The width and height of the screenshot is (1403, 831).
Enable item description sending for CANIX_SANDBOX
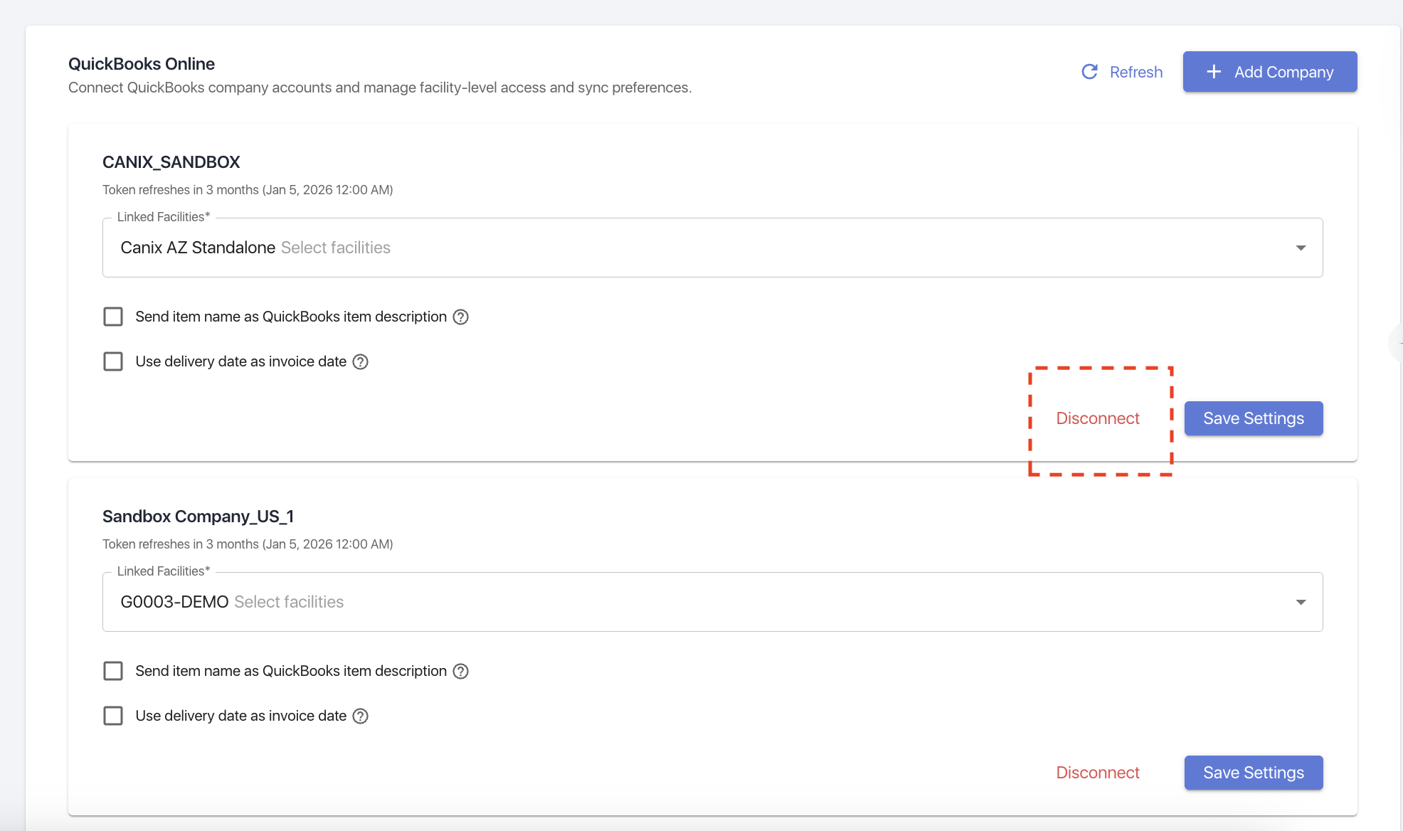(x=113, y=317)
